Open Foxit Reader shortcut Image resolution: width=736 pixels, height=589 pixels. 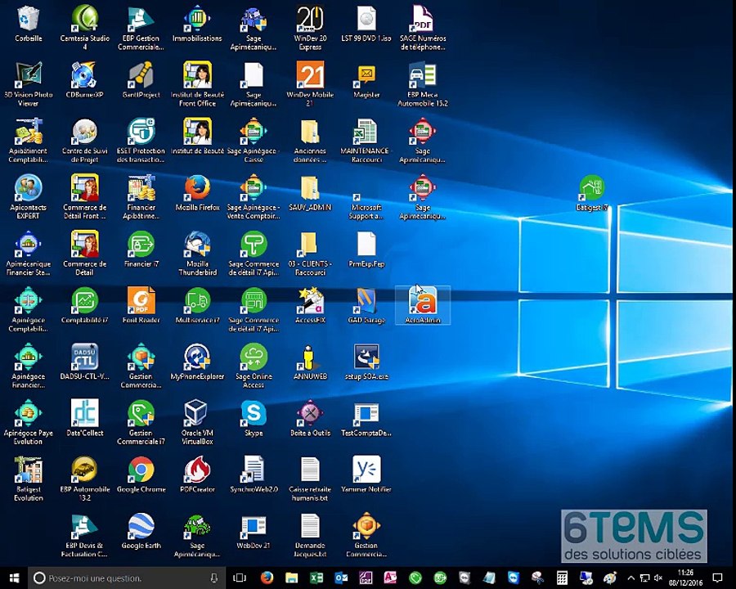[141, 305]
